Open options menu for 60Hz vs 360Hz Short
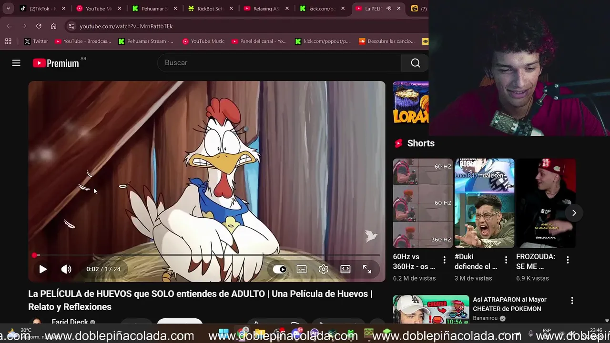This screenshot has width=610, height=343. tap(445, 260)
